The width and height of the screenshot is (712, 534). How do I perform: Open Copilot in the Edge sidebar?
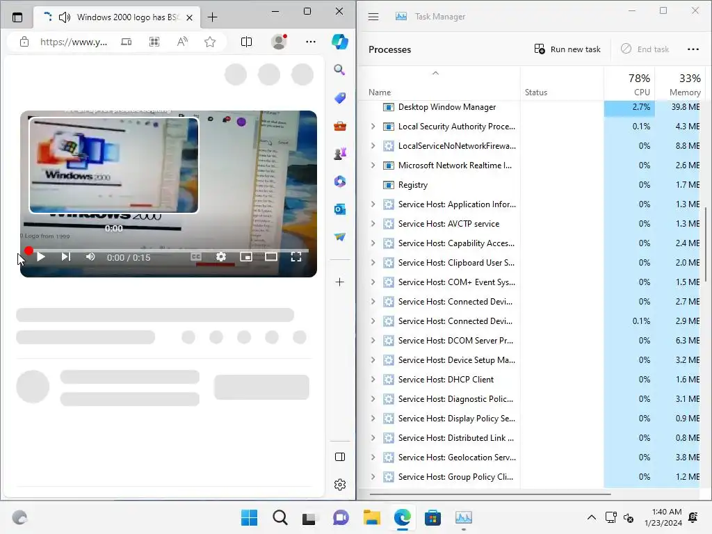[x=339, y=42]
